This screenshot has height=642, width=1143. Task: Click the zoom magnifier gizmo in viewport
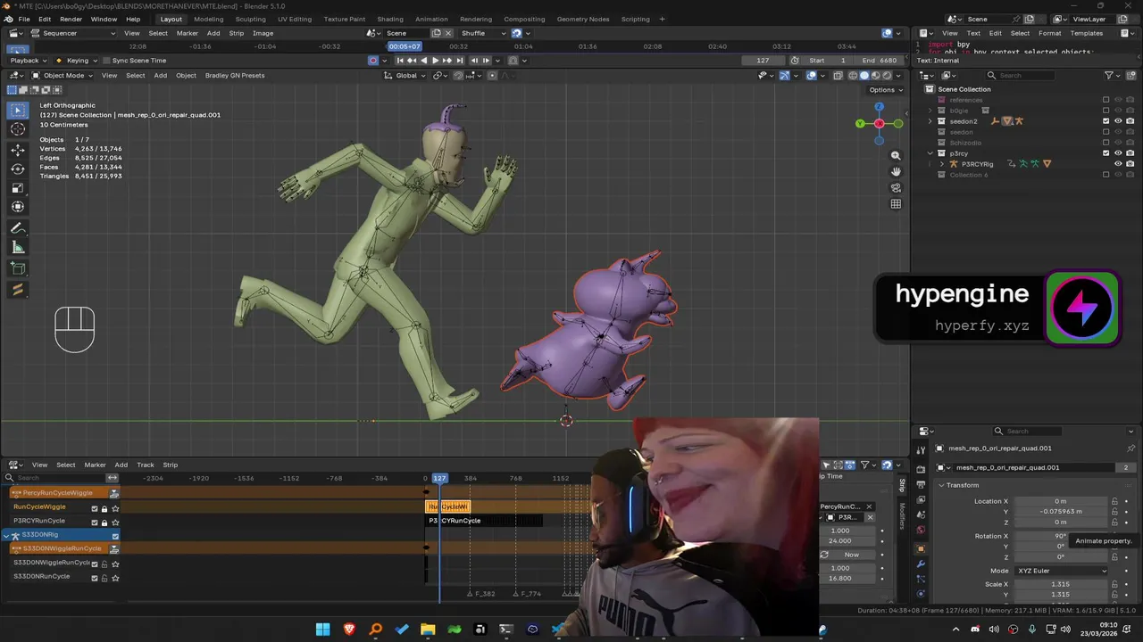pos(896,155)
